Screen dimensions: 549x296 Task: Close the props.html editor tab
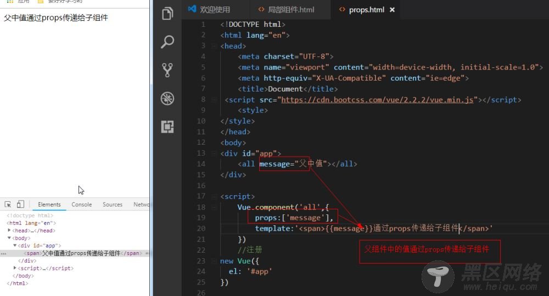coord(392,10)
